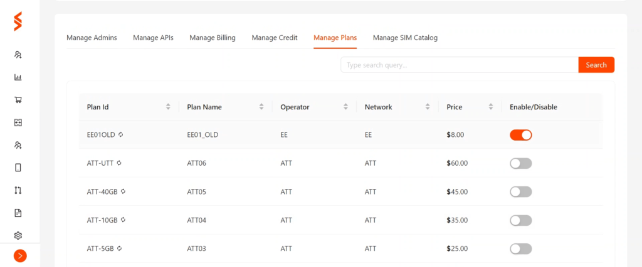Screen dimensions: 642x267
Task: Sort table by Network column
Action: click(428, 107)
